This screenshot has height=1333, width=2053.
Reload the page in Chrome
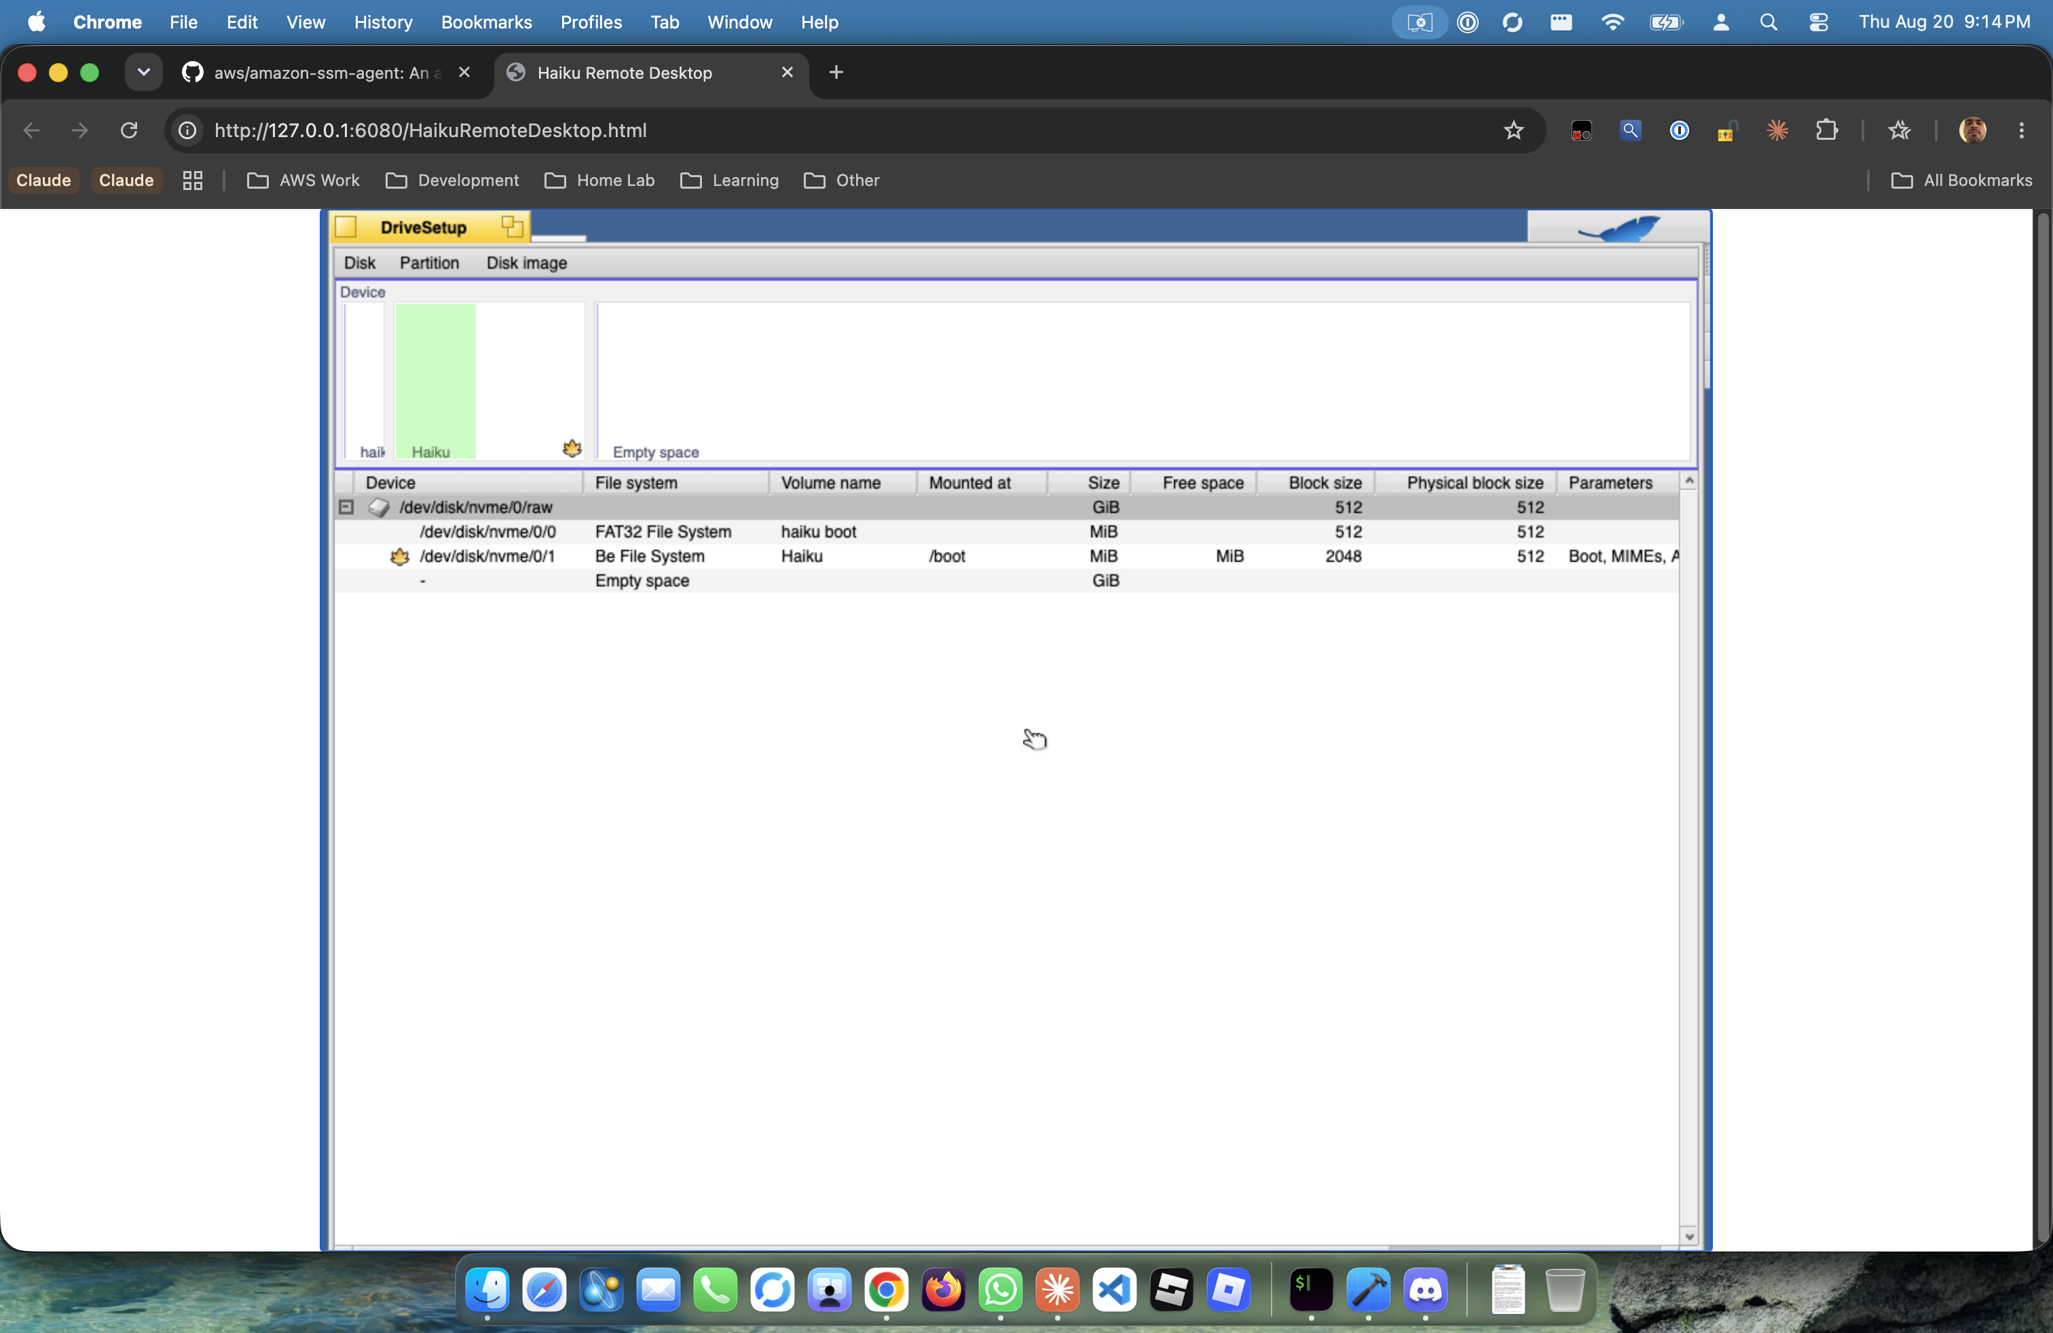point(130,130)
